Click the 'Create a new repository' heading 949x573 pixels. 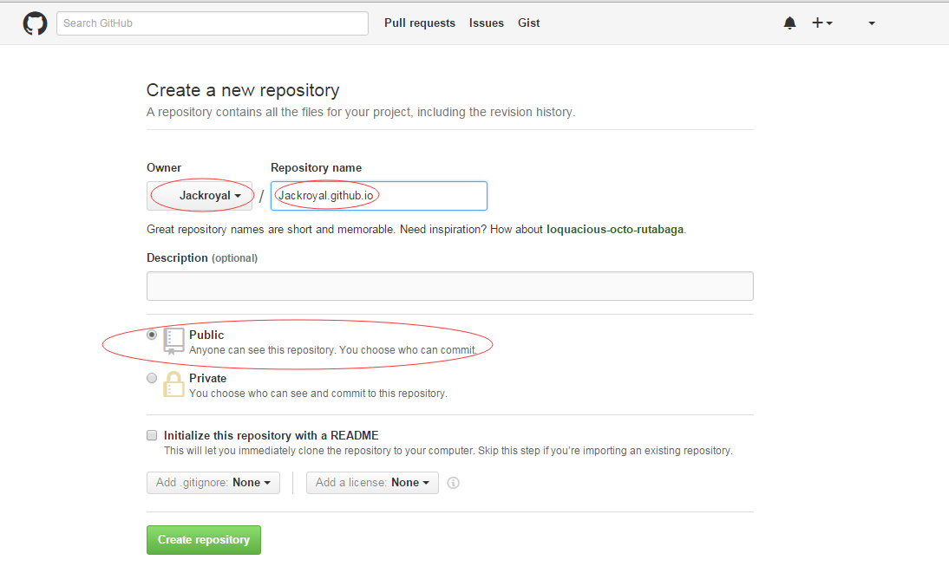click(x=243, y=90)
